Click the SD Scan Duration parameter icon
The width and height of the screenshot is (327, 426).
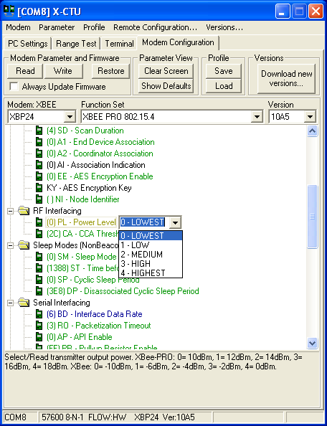coord(39,131)
